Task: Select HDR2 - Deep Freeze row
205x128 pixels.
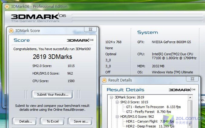Action: click(x=150, y=126)
